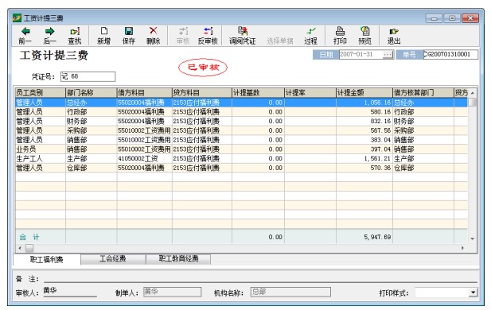Click the 部门名称 column header
This screenshot has height=310, width=491.
[x=92, y=92]
